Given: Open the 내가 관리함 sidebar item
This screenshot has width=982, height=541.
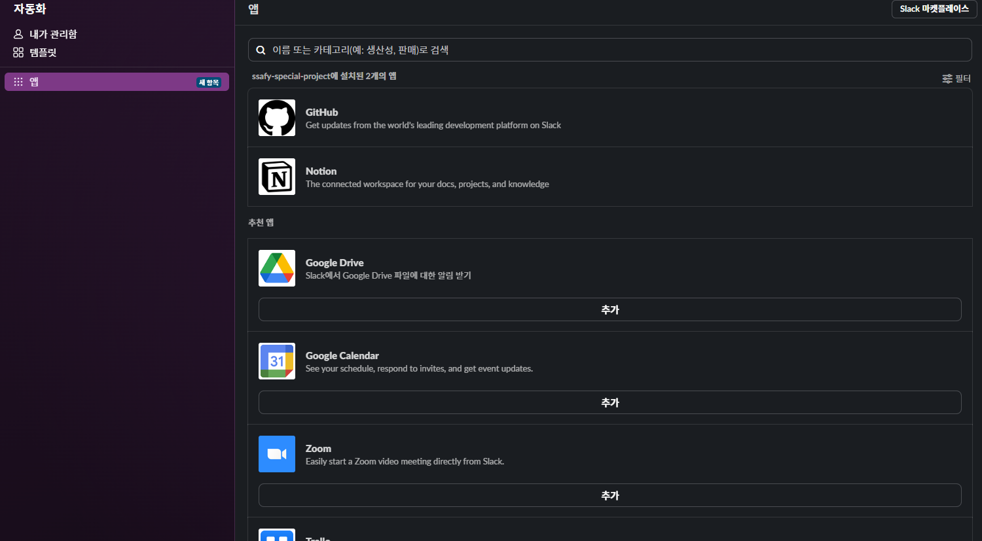Looking at the screenshot, I should click(x=117, y=34).
